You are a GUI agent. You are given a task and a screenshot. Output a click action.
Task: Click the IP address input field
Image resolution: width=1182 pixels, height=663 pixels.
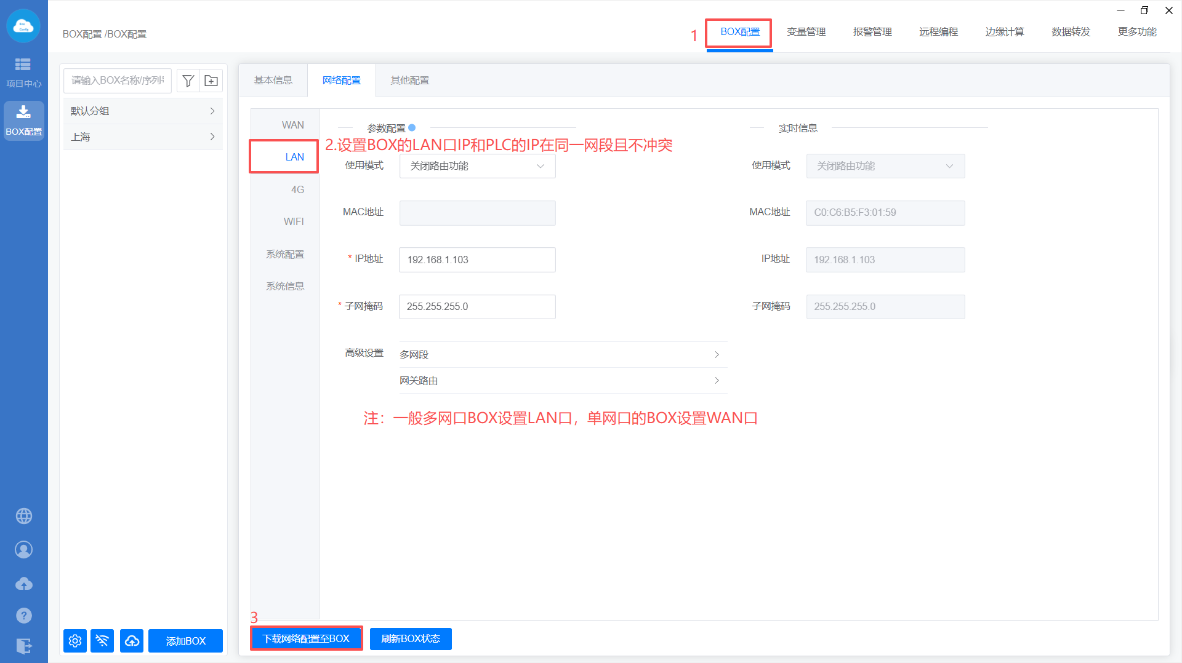click(x=477, y=260)
